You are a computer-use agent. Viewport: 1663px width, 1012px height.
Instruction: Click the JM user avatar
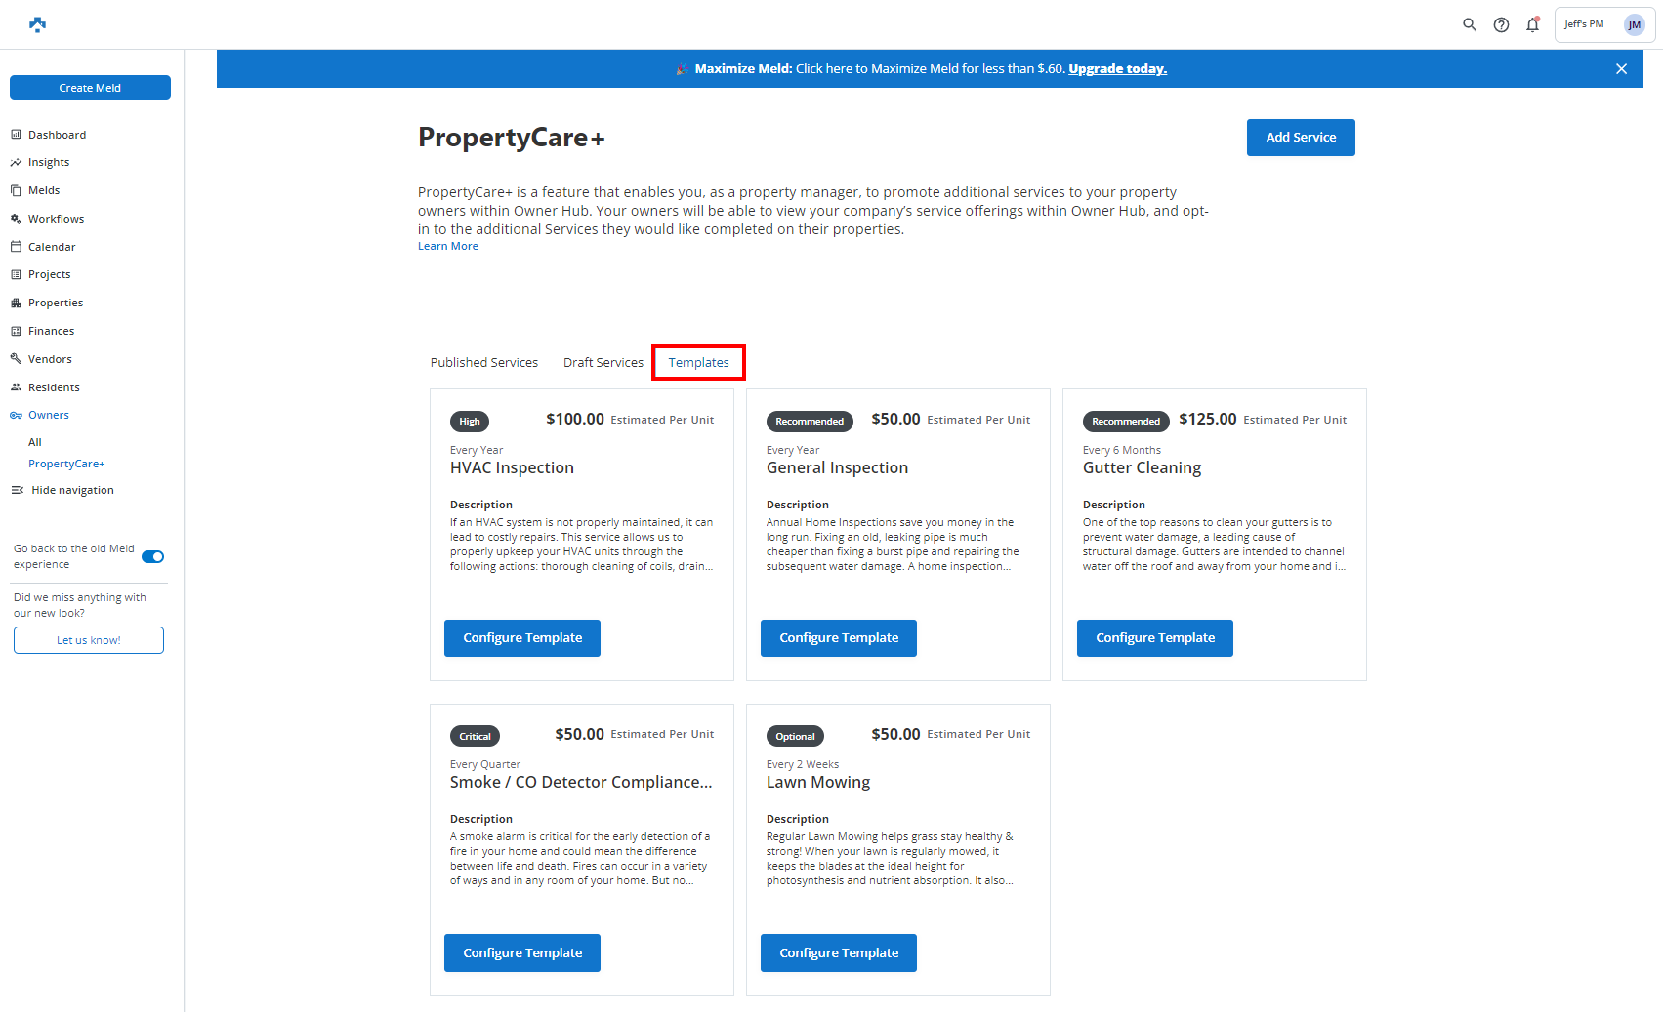(x=1634, y=24)
